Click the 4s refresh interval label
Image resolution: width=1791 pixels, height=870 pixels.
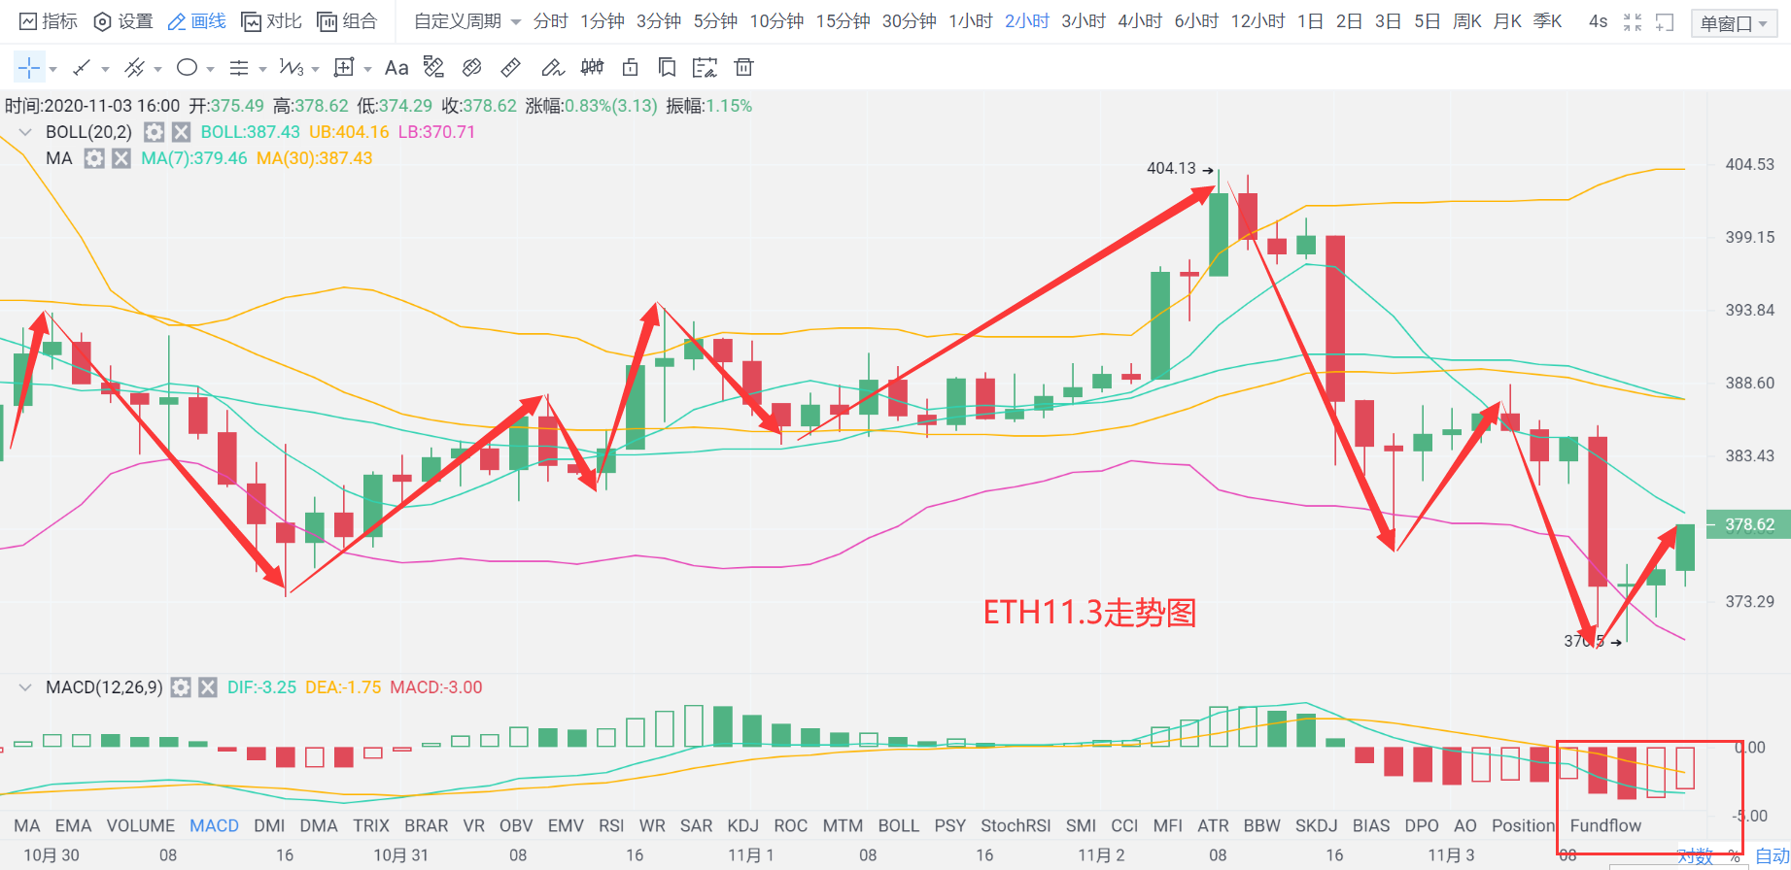click(x=1598, y=21)
